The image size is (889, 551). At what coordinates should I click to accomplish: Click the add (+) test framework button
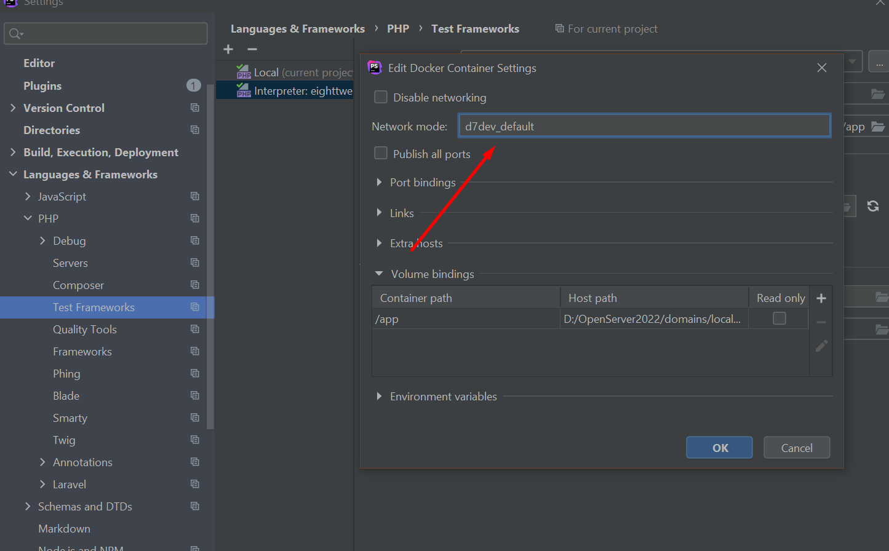[228, 49]
